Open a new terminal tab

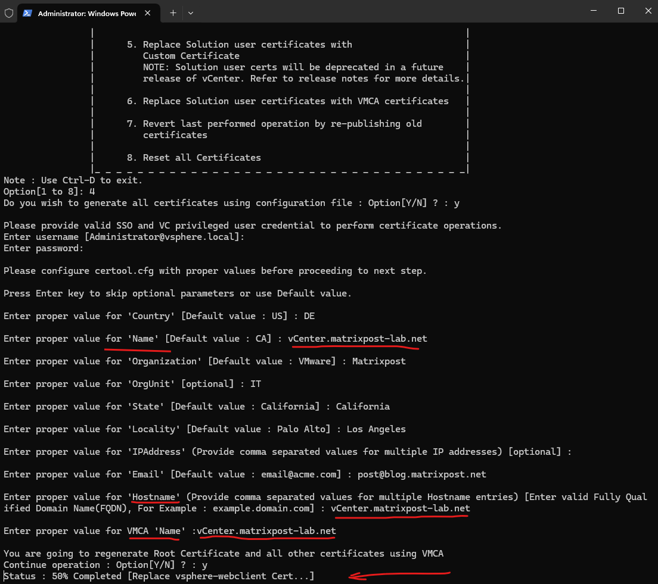173,13
